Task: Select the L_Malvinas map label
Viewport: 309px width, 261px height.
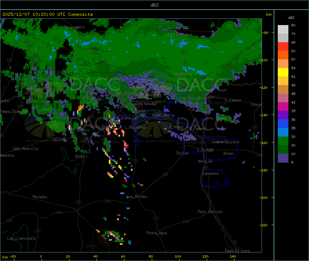Action: (x=135, y=127)
